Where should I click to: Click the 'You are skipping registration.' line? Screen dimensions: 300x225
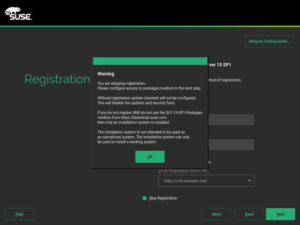(x=121, y=83)
